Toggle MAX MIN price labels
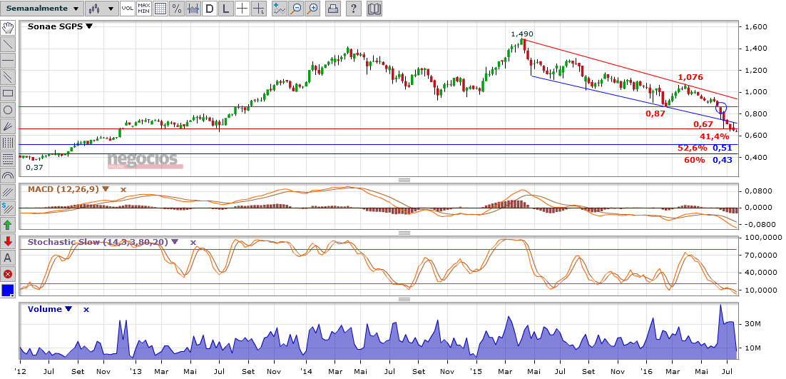 (x=143, y=9)
